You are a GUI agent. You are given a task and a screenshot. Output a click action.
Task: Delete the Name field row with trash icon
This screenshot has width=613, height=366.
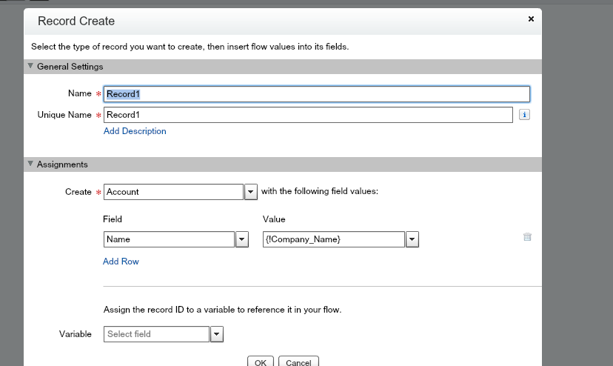pos(527,237)
